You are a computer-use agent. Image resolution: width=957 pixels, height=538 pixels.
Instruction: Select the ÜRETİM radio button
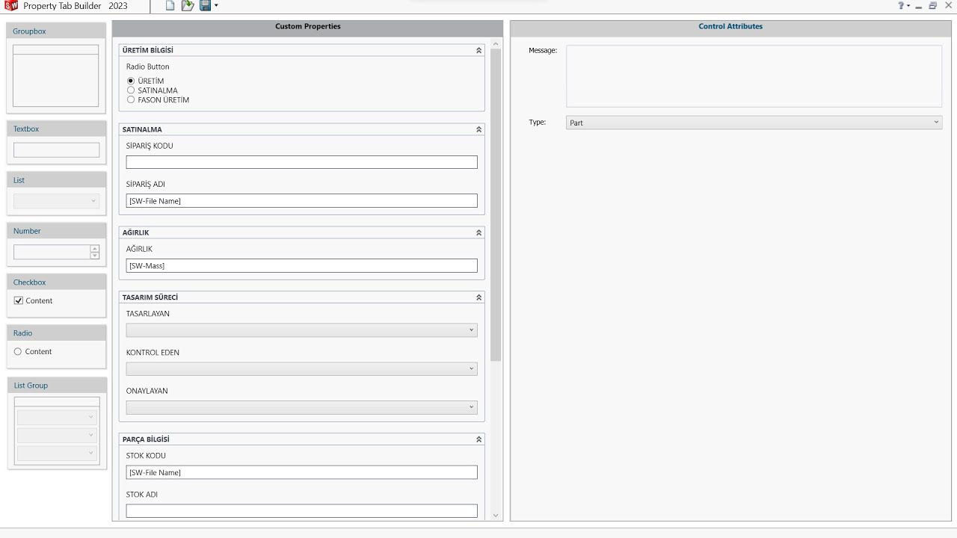click(x=131, y=81)
